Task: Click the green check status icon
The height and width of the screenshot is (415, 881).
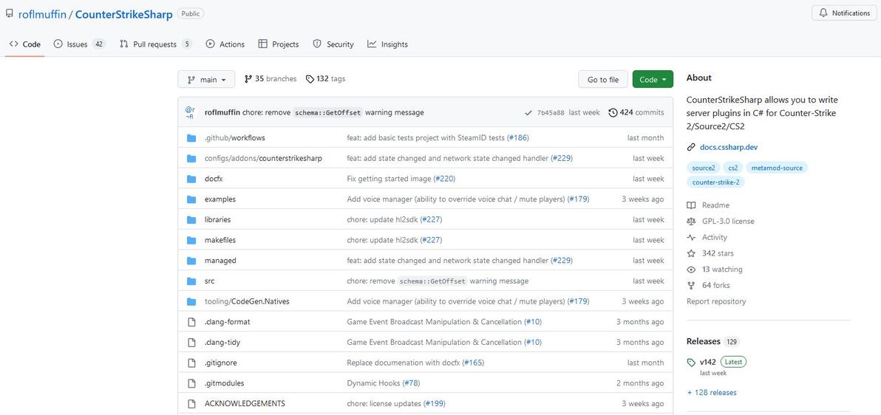Action: pos(528,113)
